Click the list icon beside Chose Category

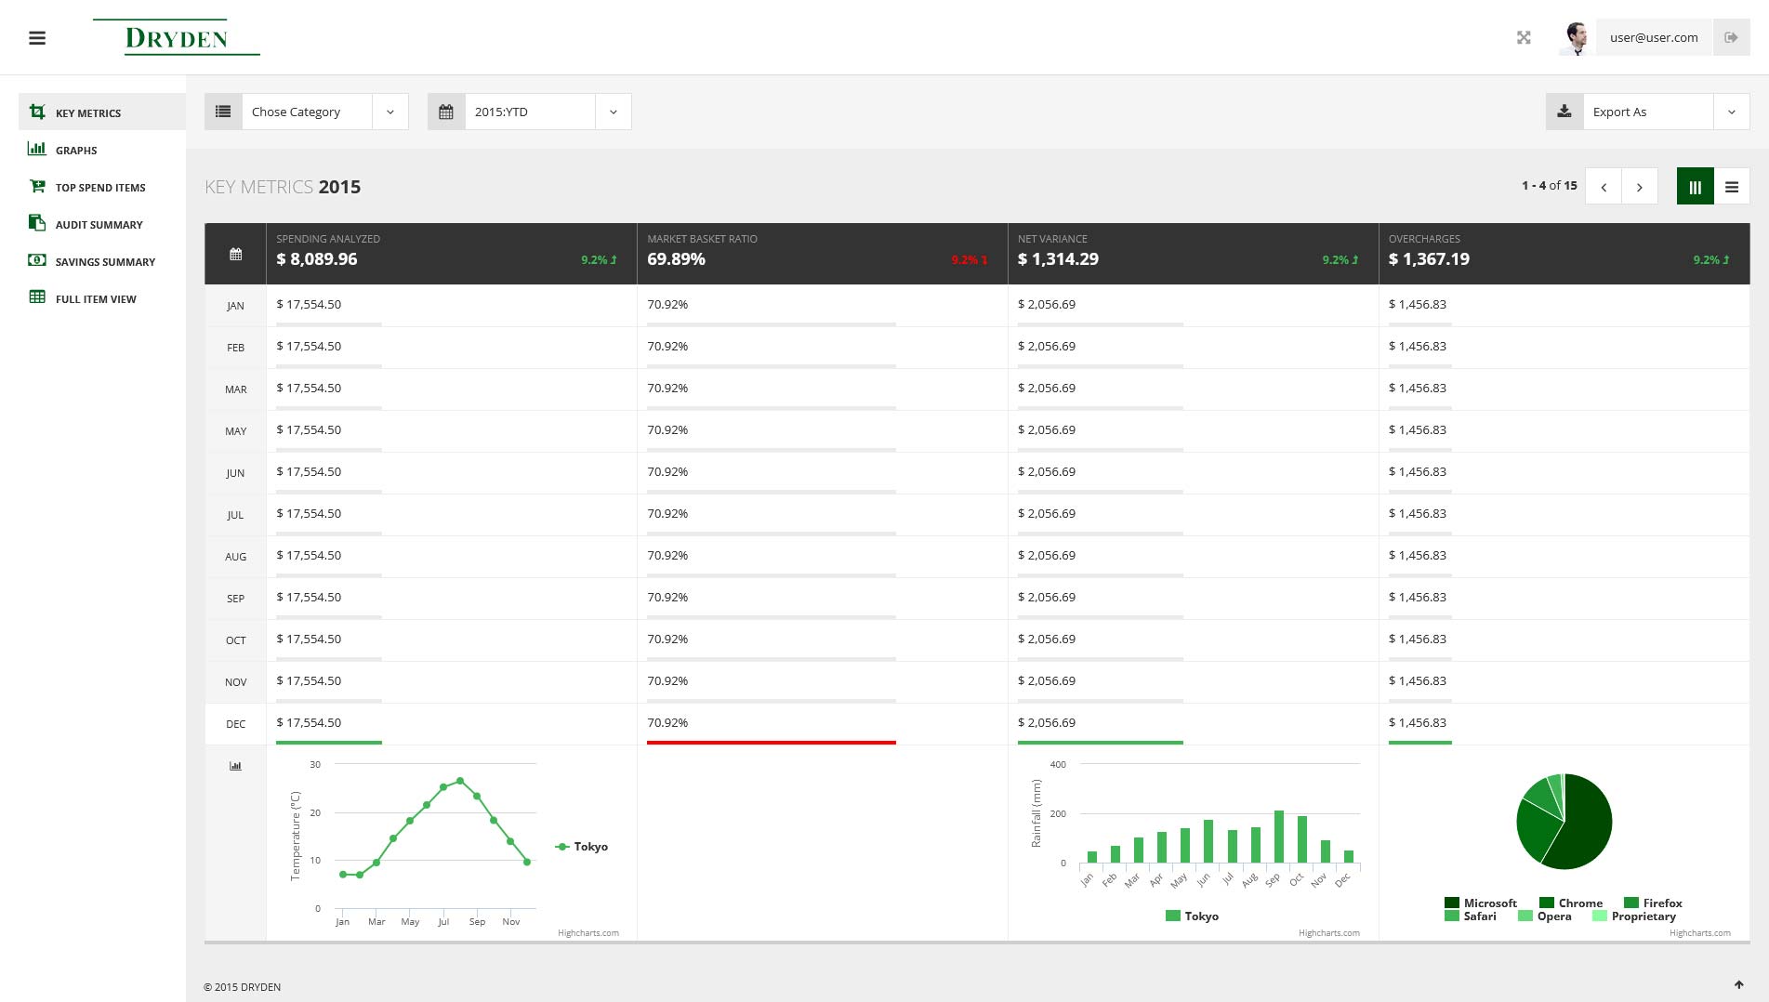point(223,112)
